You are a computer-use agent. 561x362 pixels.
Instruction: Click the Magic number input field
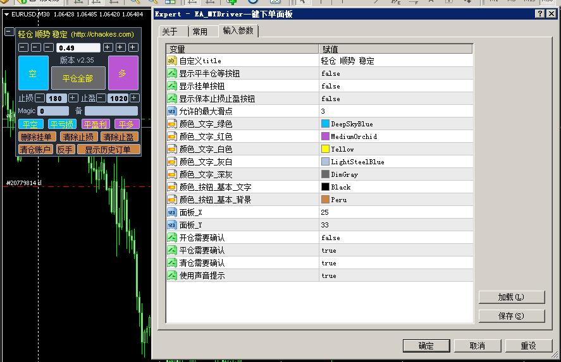coord(54,111)
